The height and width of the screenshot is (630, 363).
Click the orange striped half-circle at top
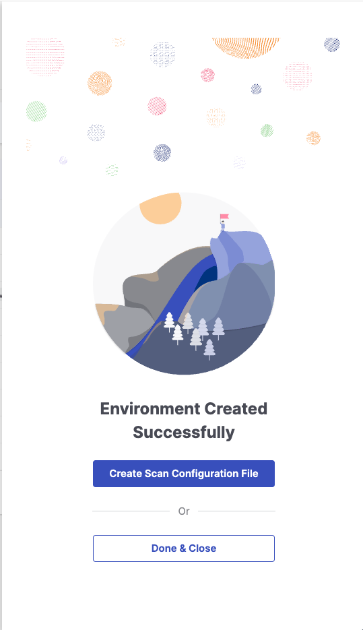(x=246, y=48)
